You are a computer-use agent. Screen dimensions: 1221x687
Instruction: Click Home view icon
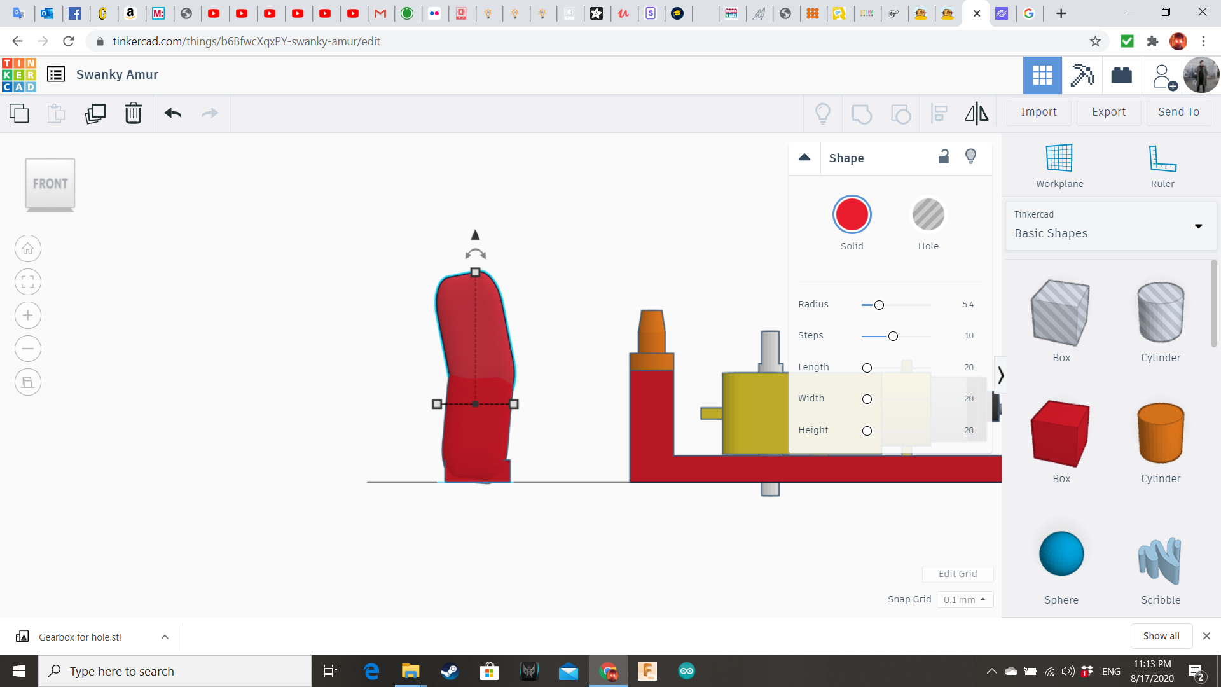coord(28,249)
